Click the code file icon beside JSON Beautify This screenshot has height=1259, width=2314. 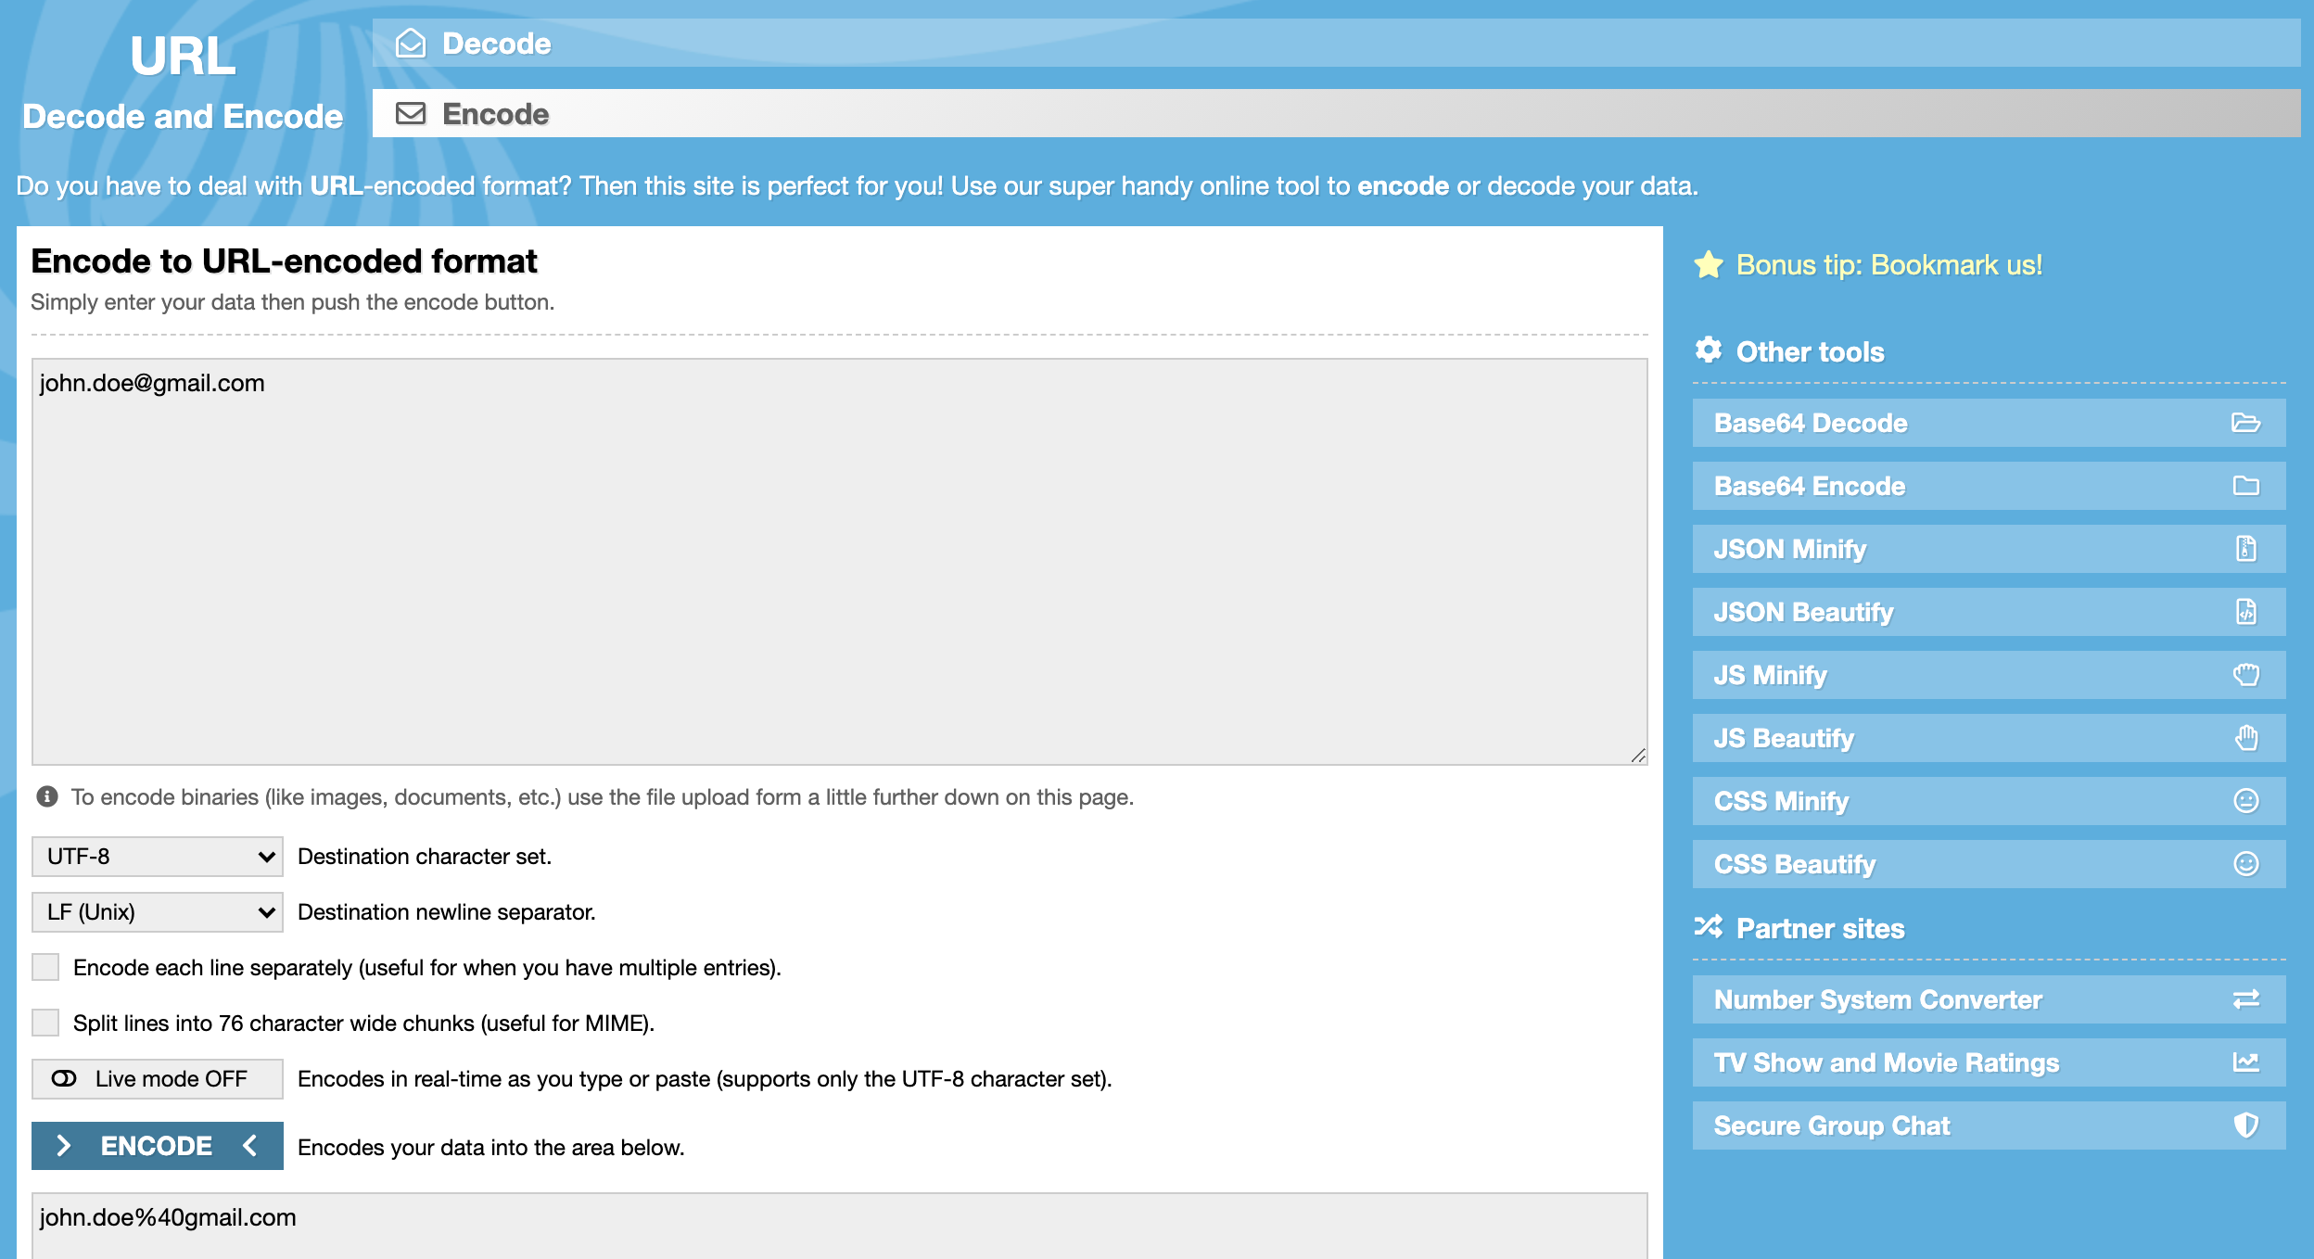coord(2244,612)
